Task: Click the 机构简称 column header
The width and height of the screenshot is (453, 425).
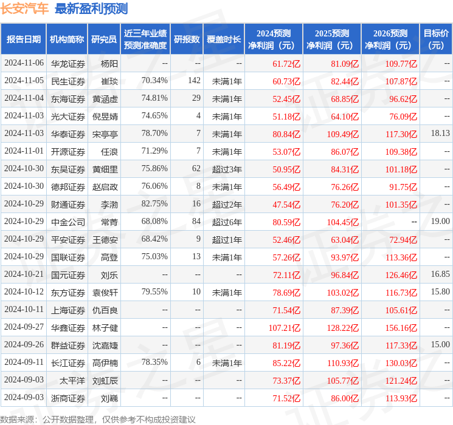Action: point(67,39)
